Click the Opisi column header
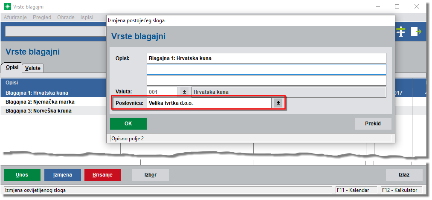Image resolution: width=432 pixels, height=200 pixels. [53, 83]
